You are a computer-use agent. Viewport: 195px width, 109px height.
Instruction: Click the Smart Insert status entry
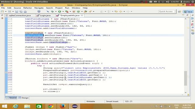(x=112, y=101)
